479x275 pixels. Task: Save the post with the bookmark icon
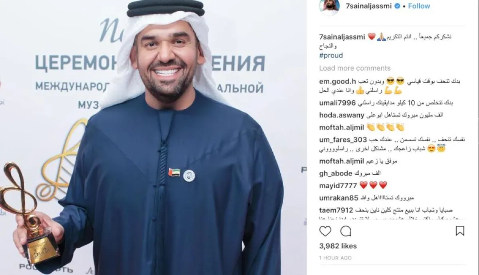(x=460, y=231)
